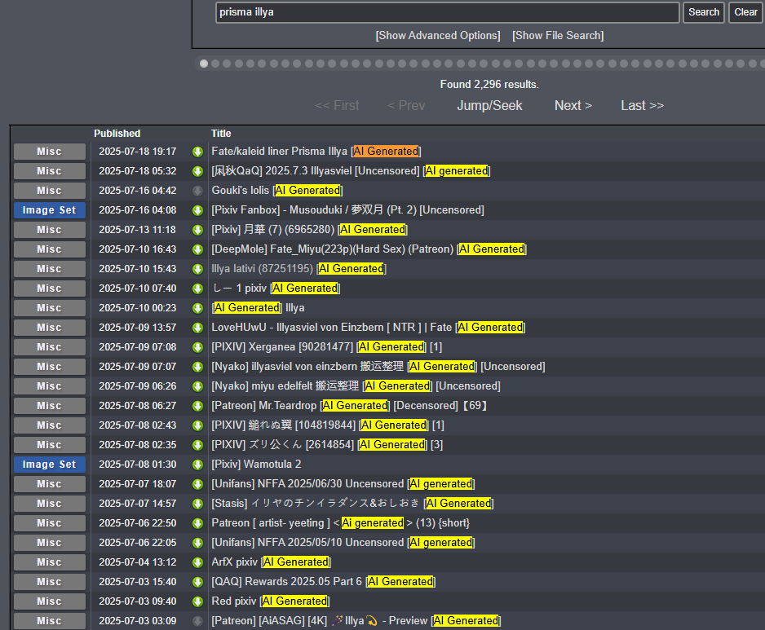Click the green arrow icon in 2025-07-10 15:43 row
Viewport: 765px width, 630px height.
pos(197,269)
